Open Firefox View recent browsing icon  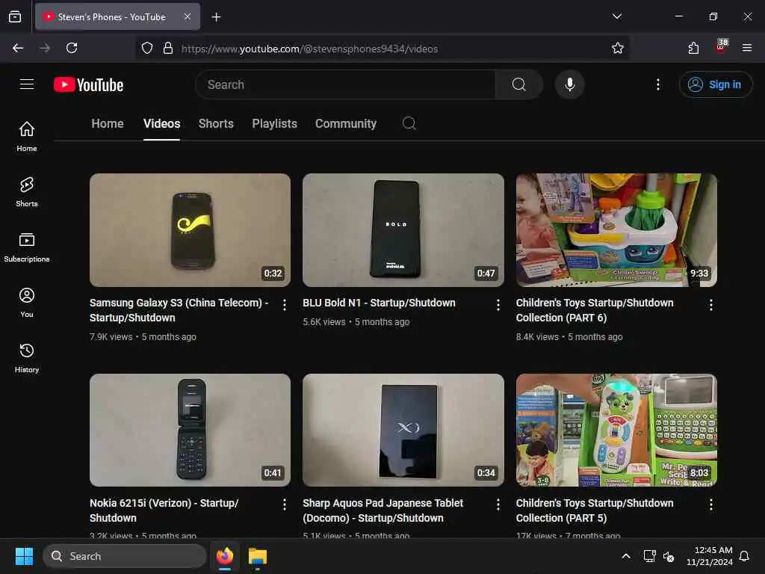[x=15, y=16]
